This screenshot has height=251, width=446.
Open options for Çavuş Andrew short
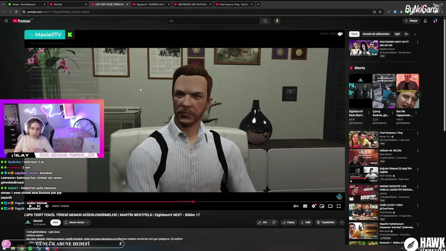coord(392,113)
